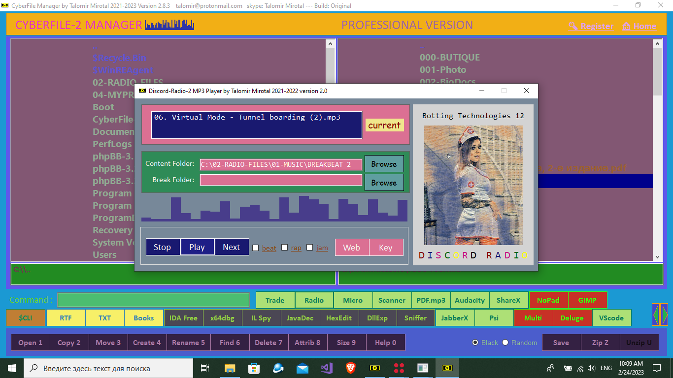Click the Books button

[144, 318]
